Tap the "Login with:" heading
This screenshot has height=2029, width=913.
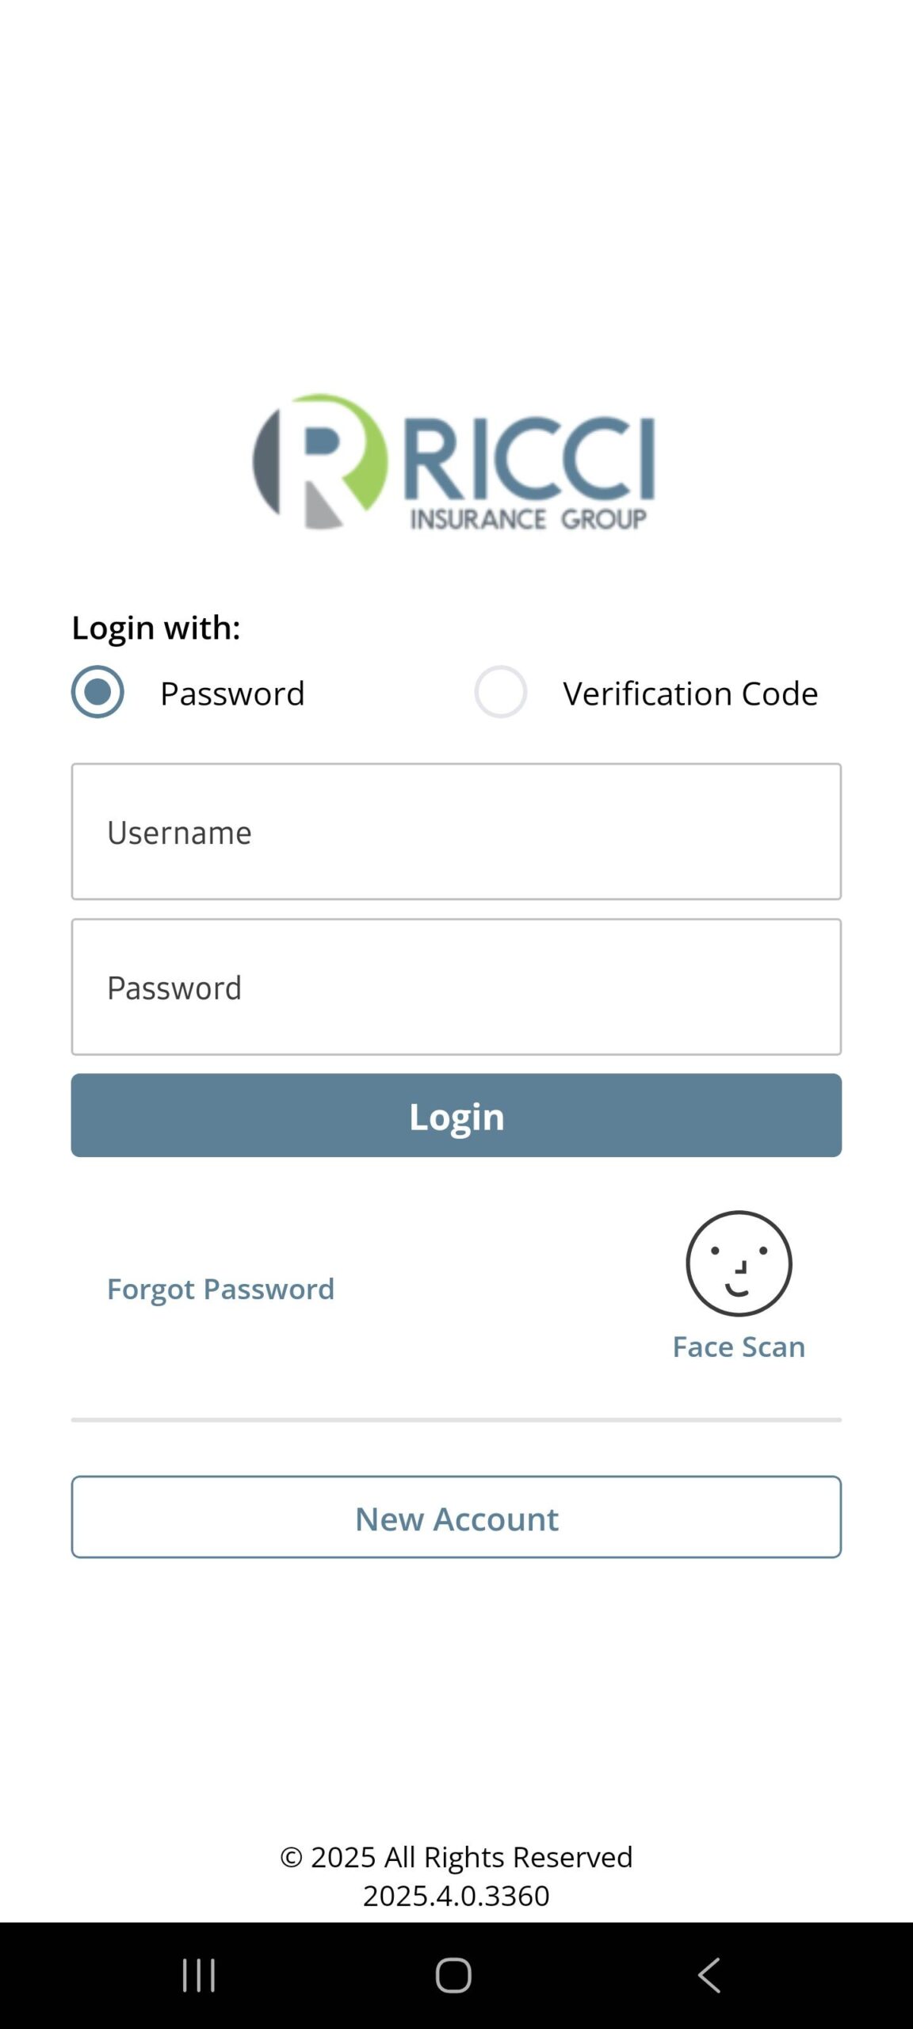[156, 628]
